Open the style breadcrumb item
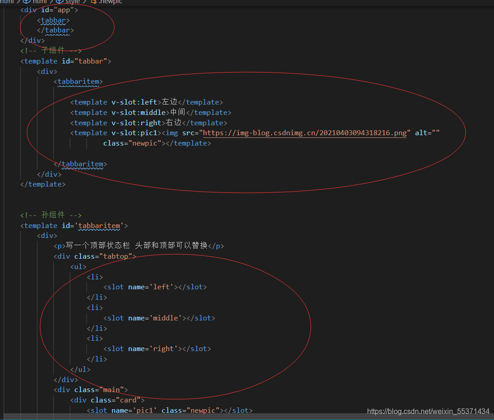Viewport: 494px width, 420px height. pos(68,2)
